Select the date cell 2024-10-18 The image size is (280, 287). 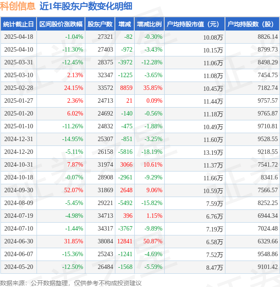(x=18, y=178)
